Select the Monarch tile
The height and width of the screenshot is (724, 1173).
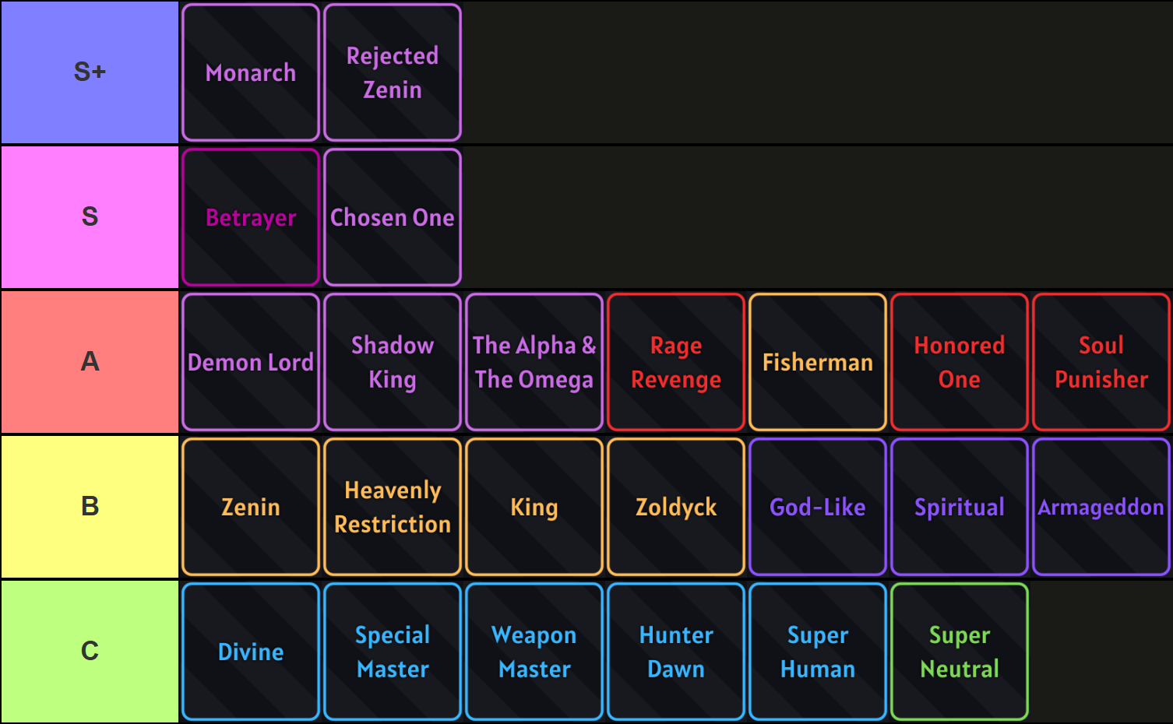tap(251, 72)
